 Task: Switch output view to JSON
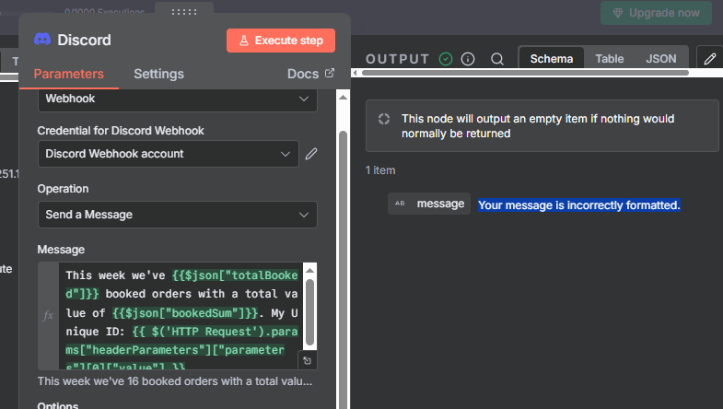point(660,59)
